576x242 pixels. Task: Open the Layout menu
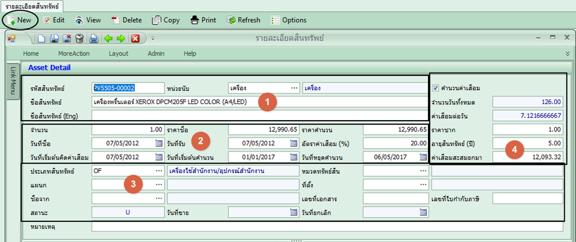point(119,53)
